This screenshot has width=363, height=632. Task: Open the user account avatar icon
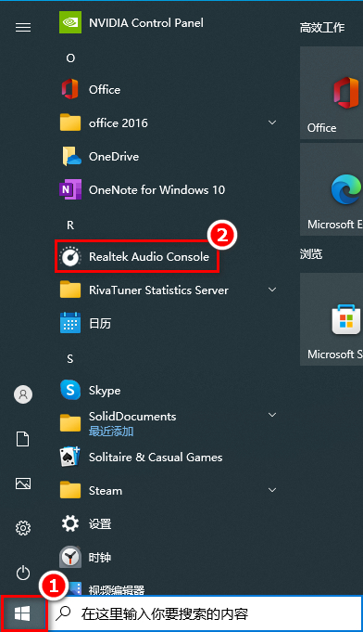(23, 393)
